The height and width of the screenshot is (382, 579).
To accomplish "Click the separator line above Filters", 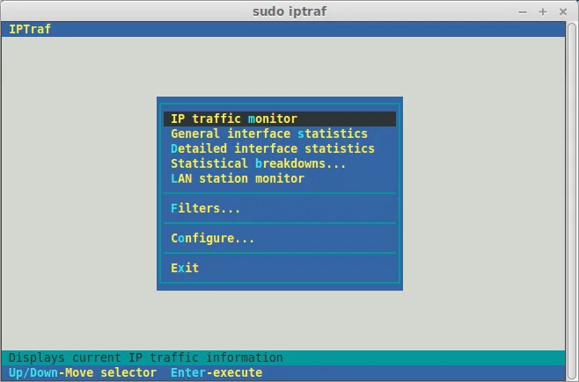I will tap(280, 193).
